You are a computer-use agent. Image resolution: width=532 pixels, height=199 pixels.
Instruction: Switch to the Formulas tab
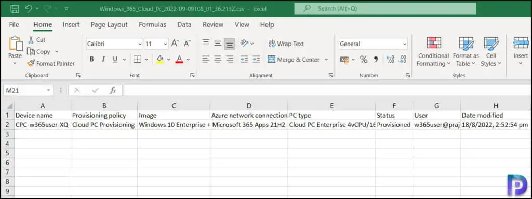152,25
